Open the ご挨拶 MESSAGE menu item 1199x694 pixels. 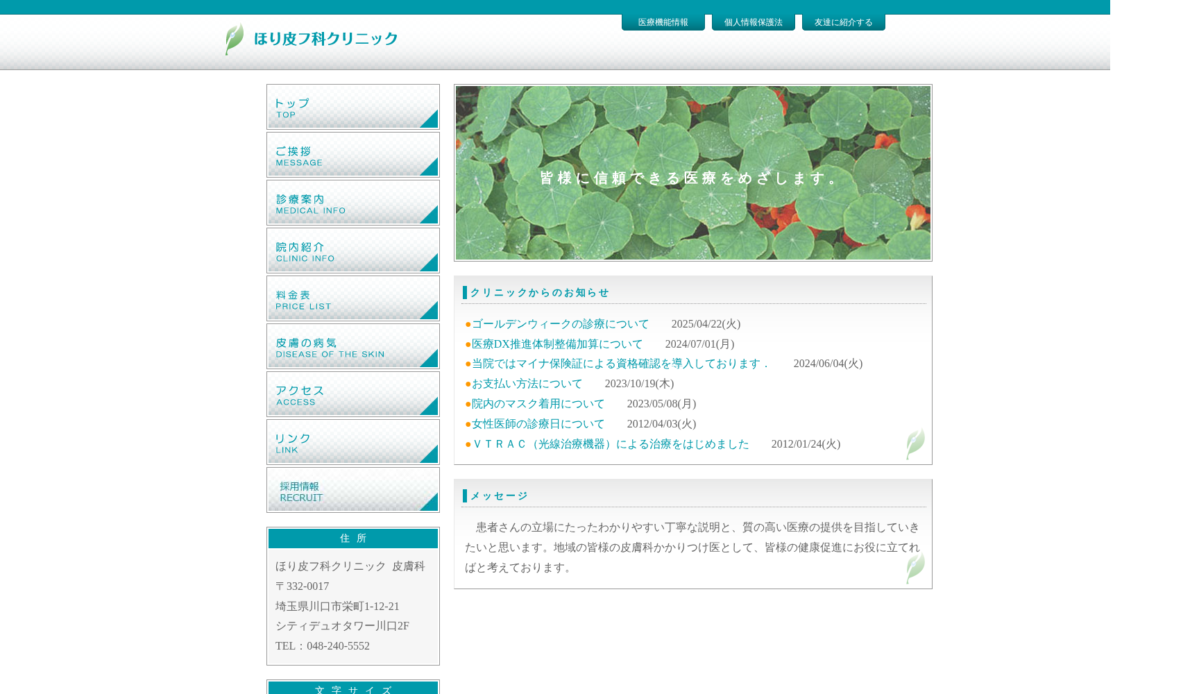click(x=352, y=154)
